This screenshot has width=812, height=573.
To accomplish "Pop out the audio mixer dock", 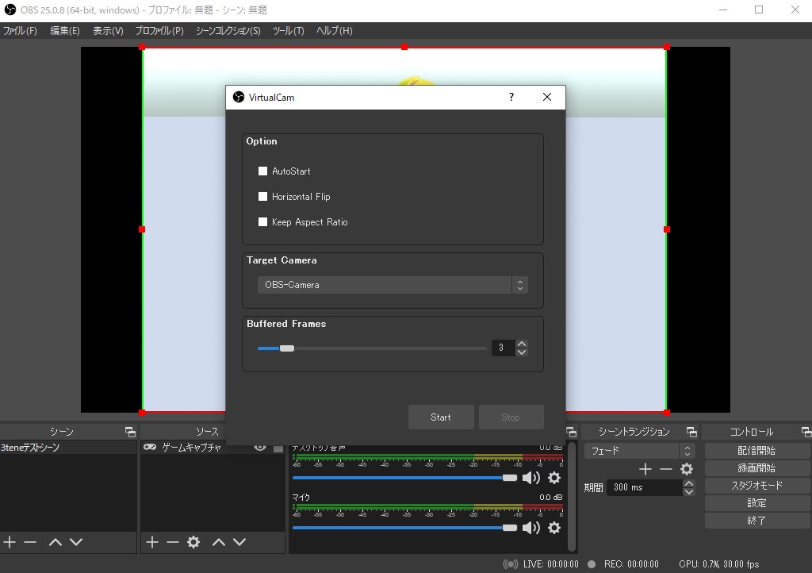I will pyautogui.click(x=571, y=432).
